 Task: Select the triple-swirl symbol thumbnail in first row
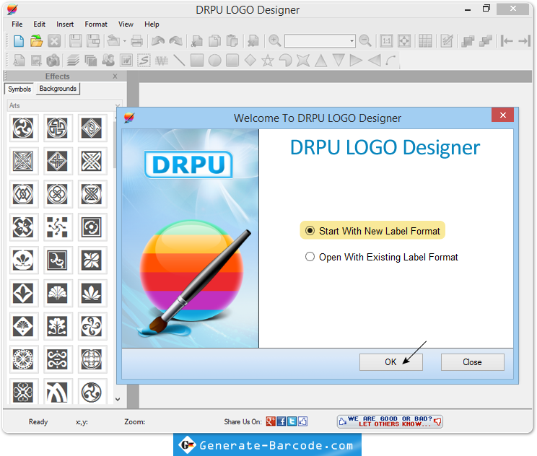point(23,128)
